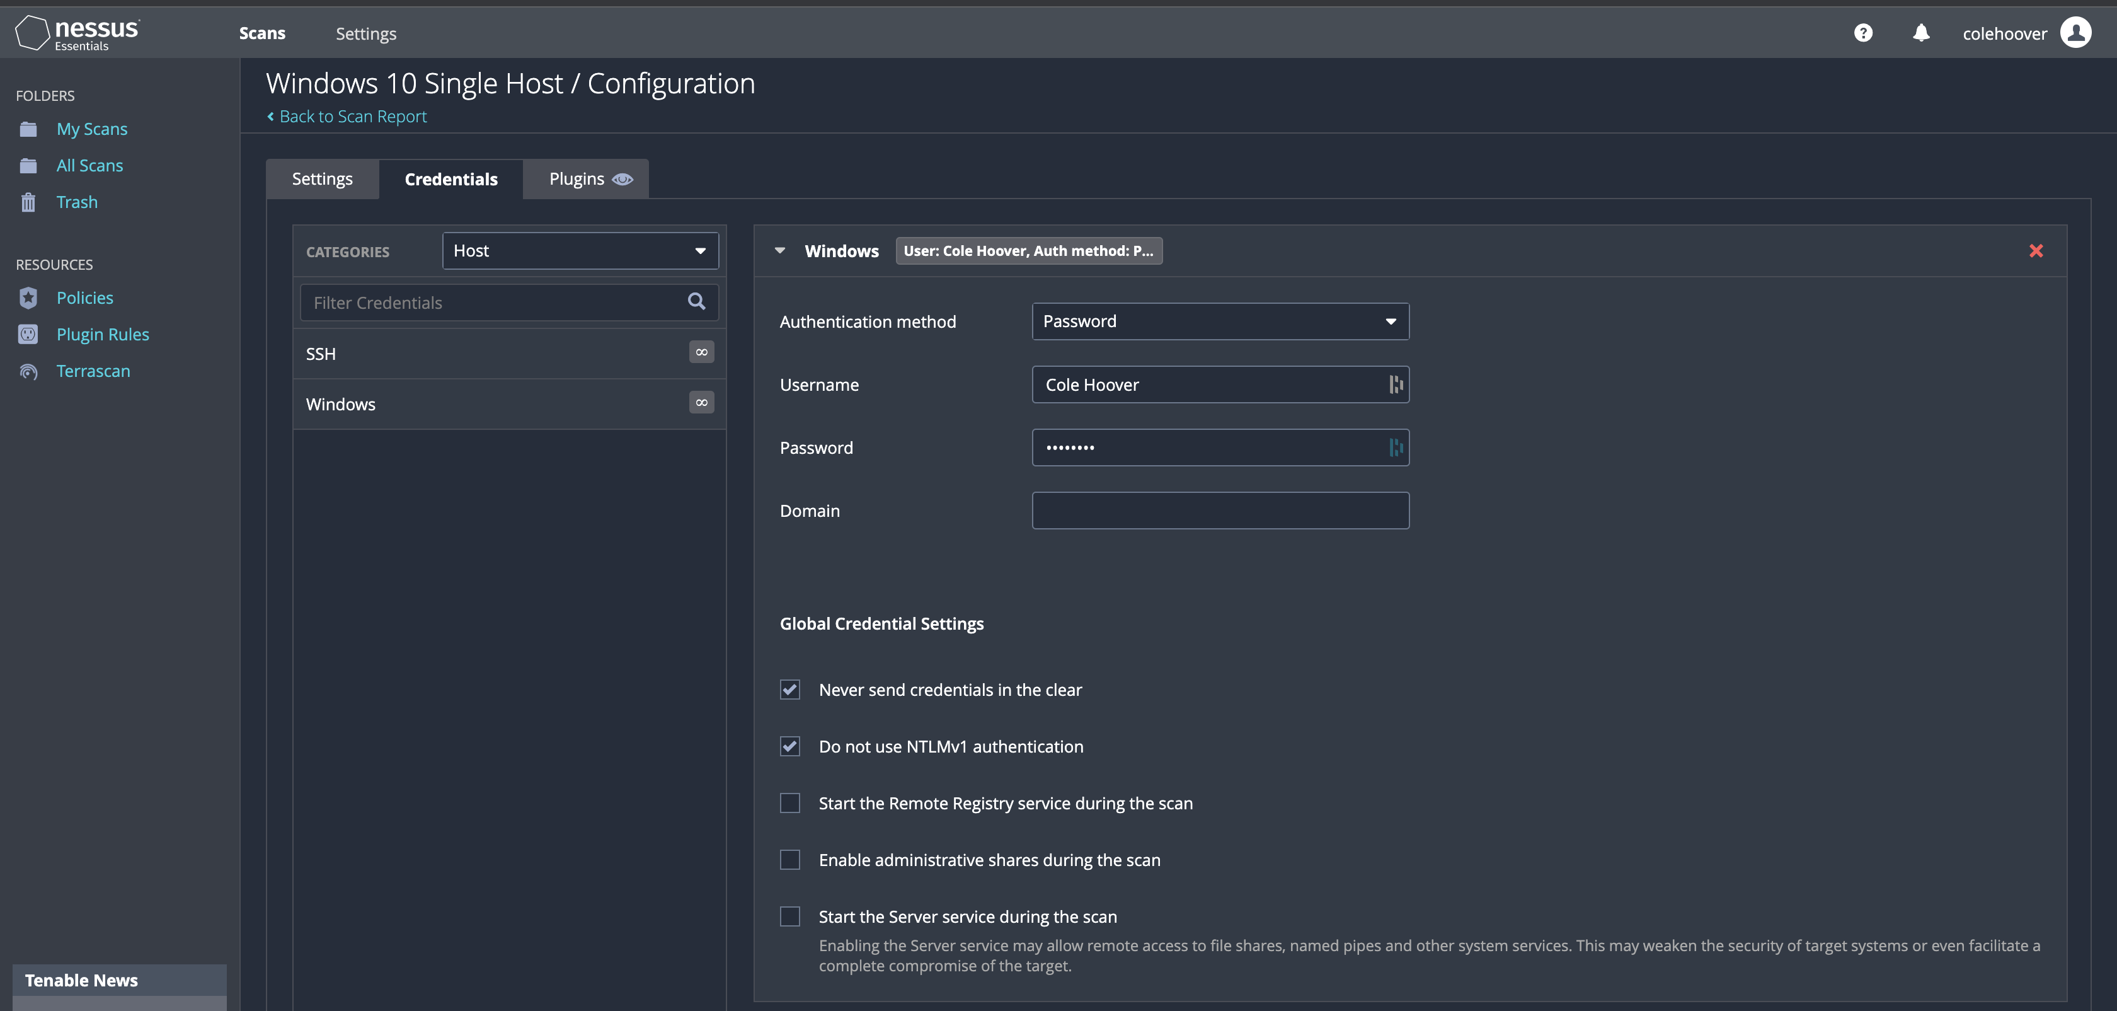The height and width of the screenshot is (1011, 2117).
Task: Remove the Windows credential with red X
Action: click(x=2036, y=251)
